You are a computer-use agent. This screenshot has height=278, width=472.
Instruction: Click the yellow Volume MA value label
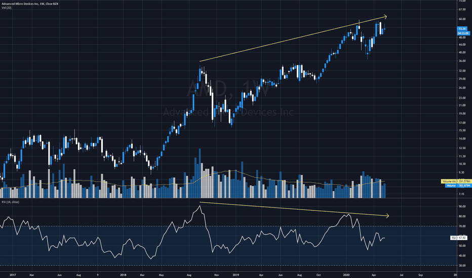456,181
